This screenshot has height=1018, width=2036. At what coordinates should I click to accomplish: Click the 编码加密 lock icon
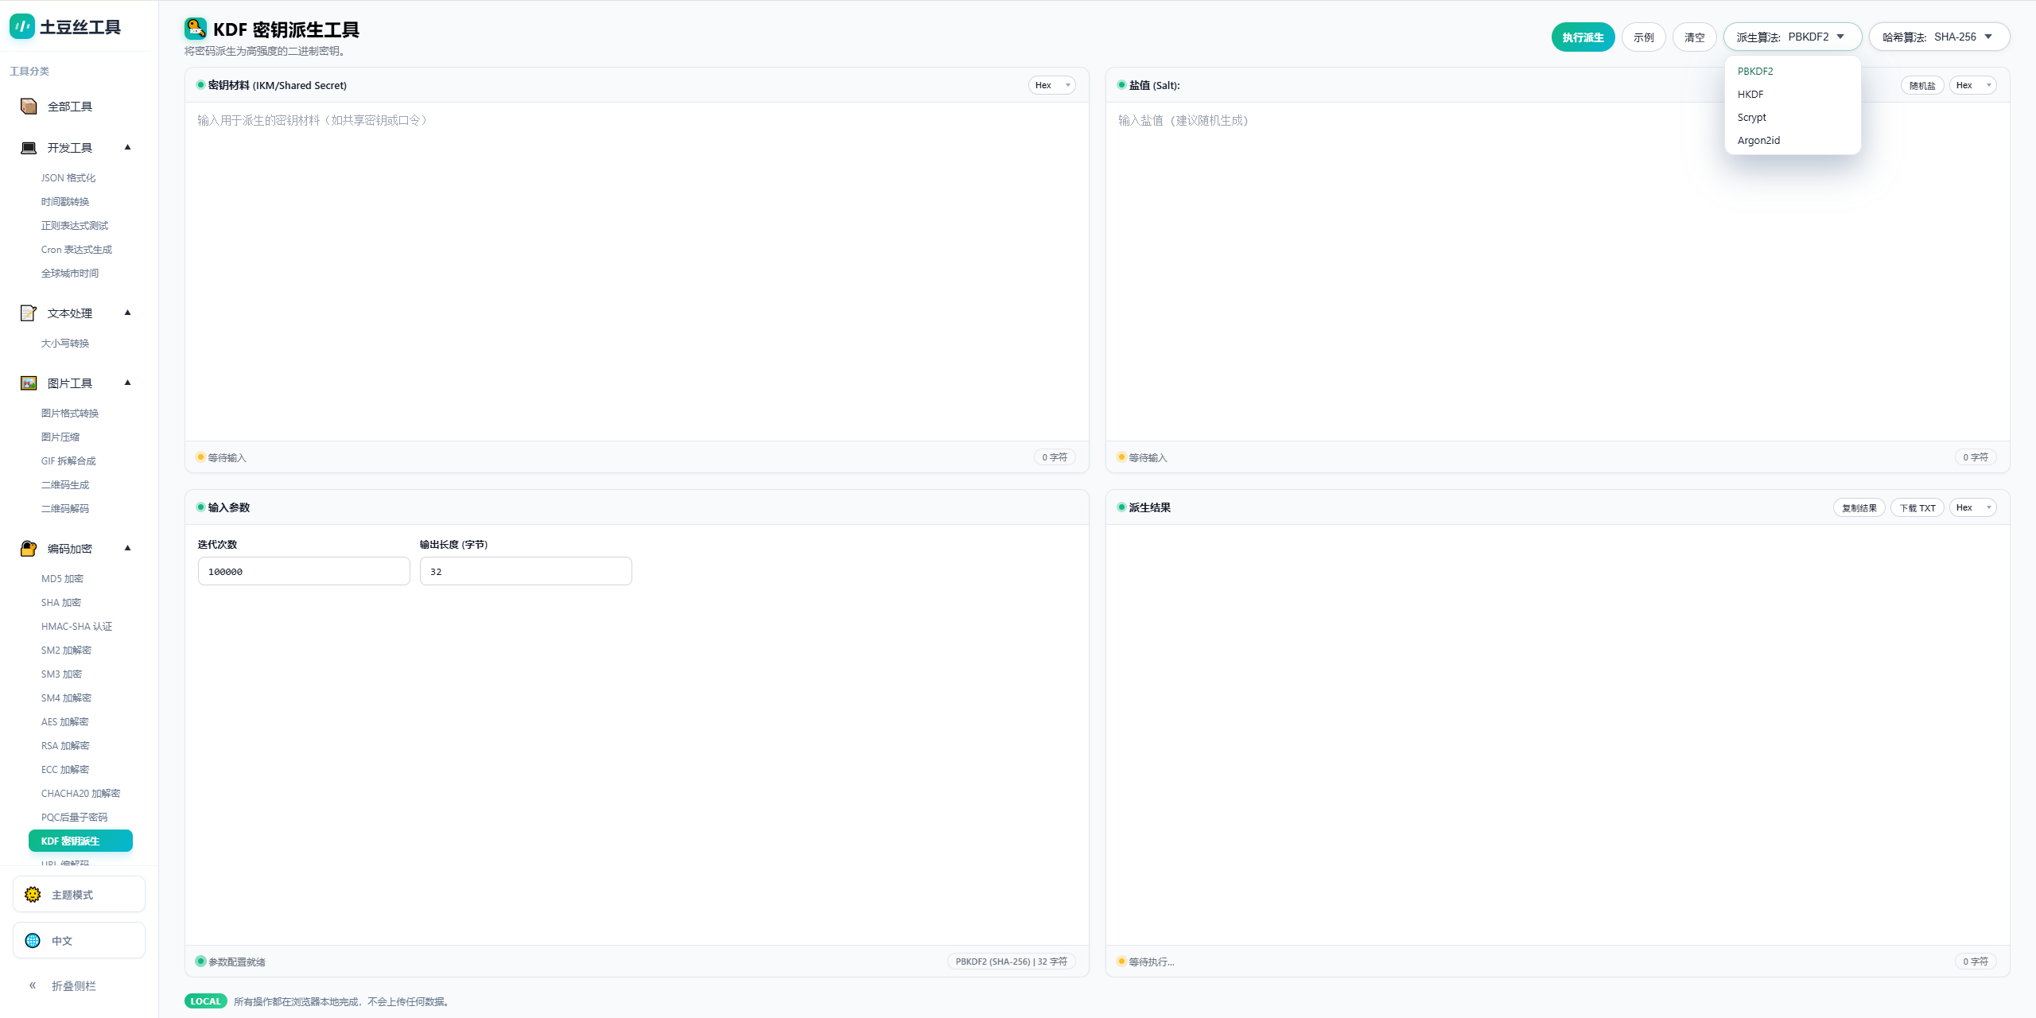click(29, 549)
